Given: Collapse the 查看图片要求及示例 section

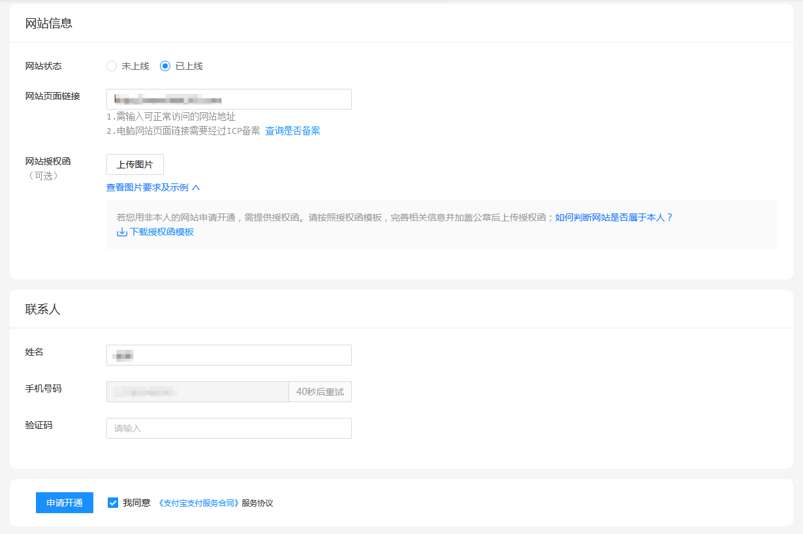Looking at the screenshot, I should (x=148, y=187).
